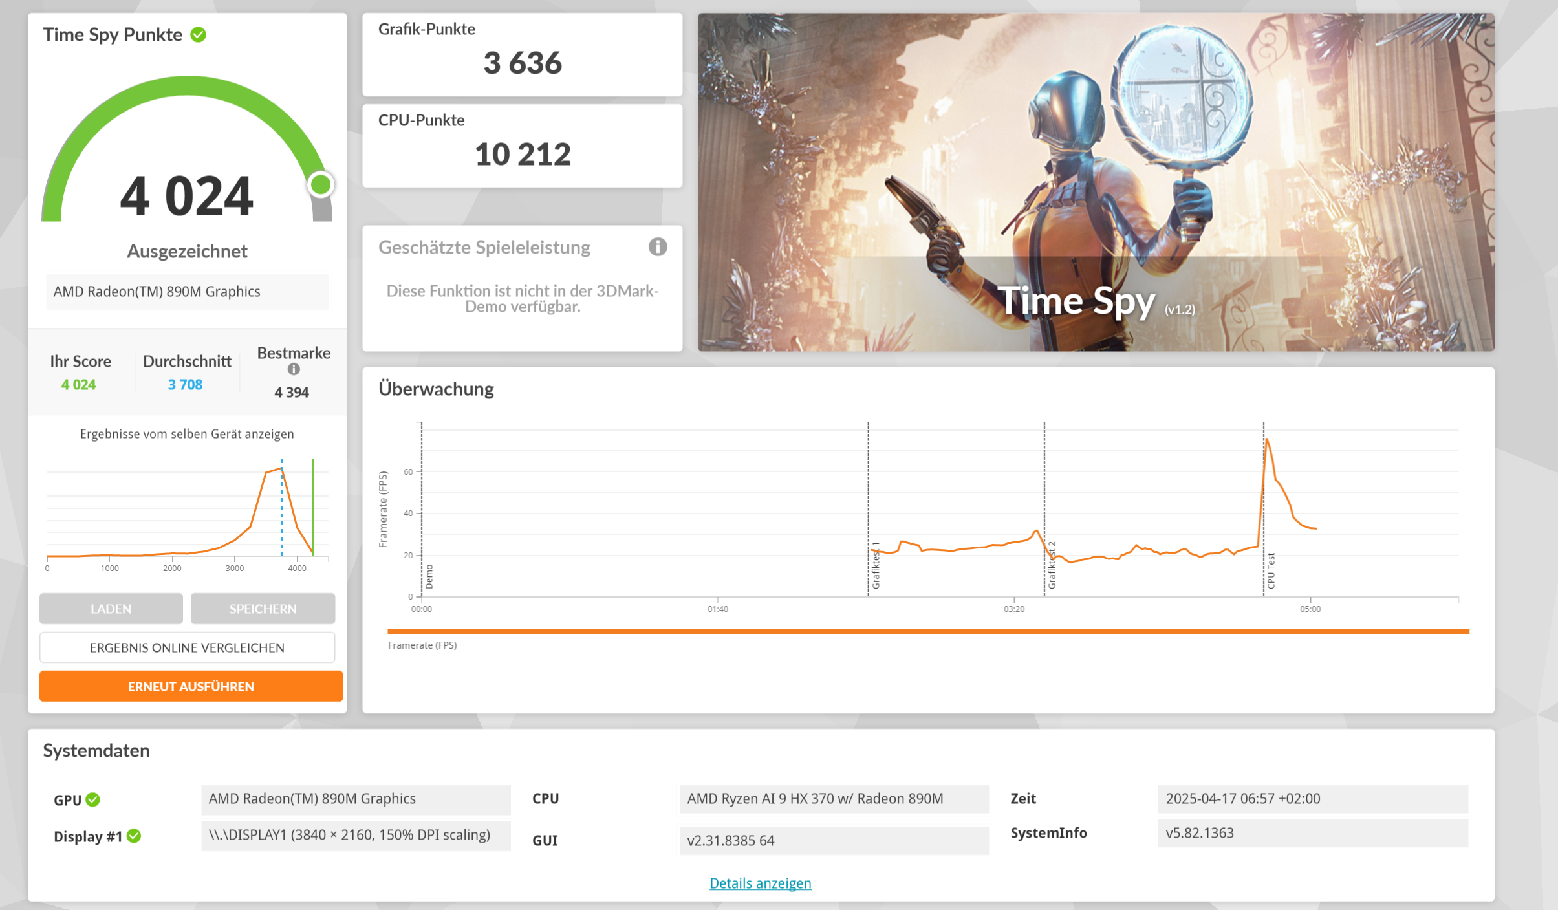Run benchmark again with ERNEUT AUSFÜHREN
Screen dimensions: 1558x910
(x=191, y=686)
